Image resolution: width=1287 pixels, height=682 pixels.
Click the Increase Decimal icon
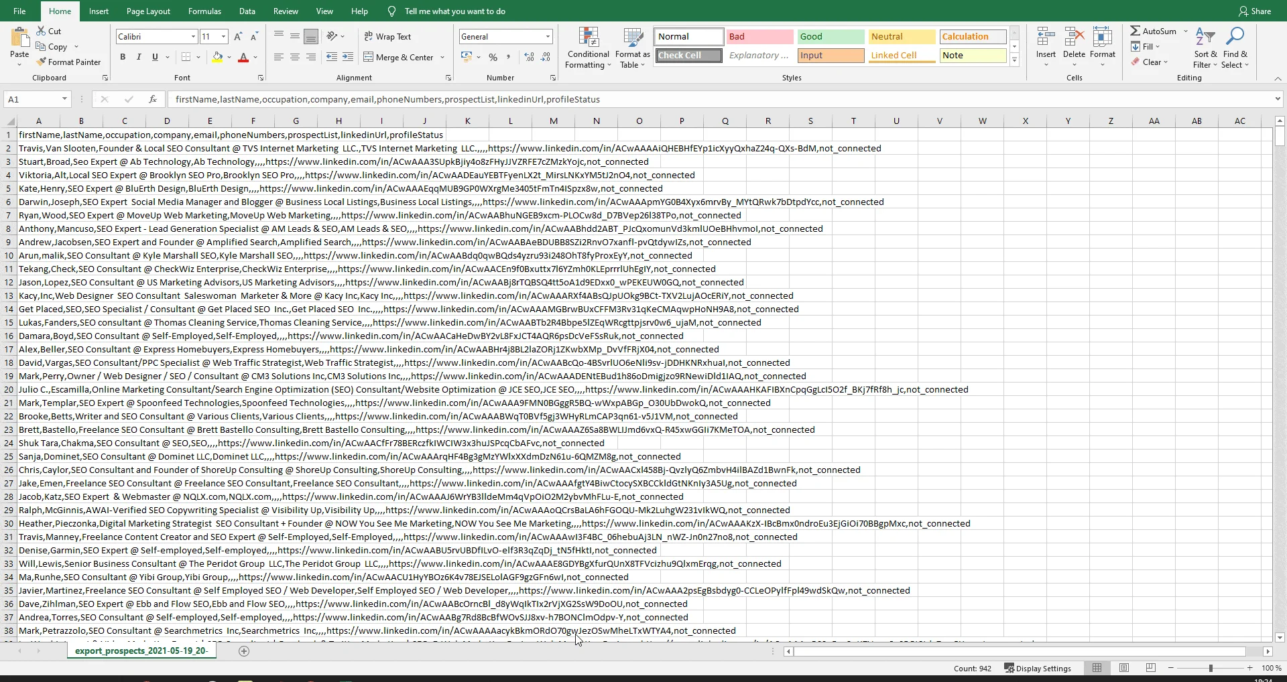530,57
